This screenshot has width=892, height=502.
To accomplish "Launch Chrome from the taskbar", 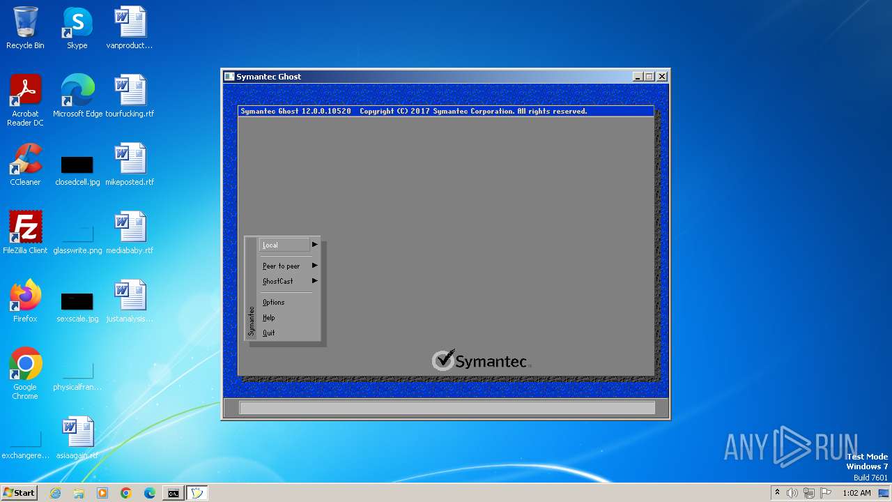I will 126,493.
